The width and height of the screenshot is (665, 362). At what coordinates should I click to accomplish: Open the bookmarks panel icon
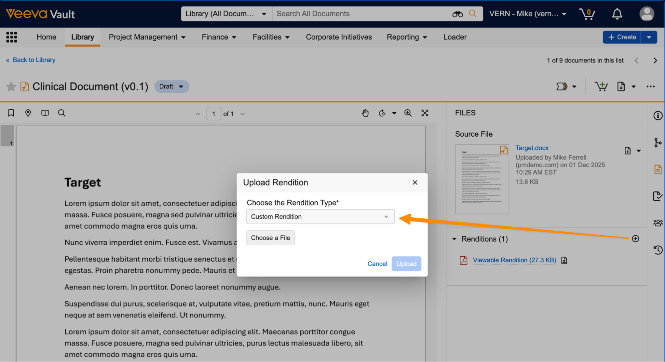pos(11,113)
